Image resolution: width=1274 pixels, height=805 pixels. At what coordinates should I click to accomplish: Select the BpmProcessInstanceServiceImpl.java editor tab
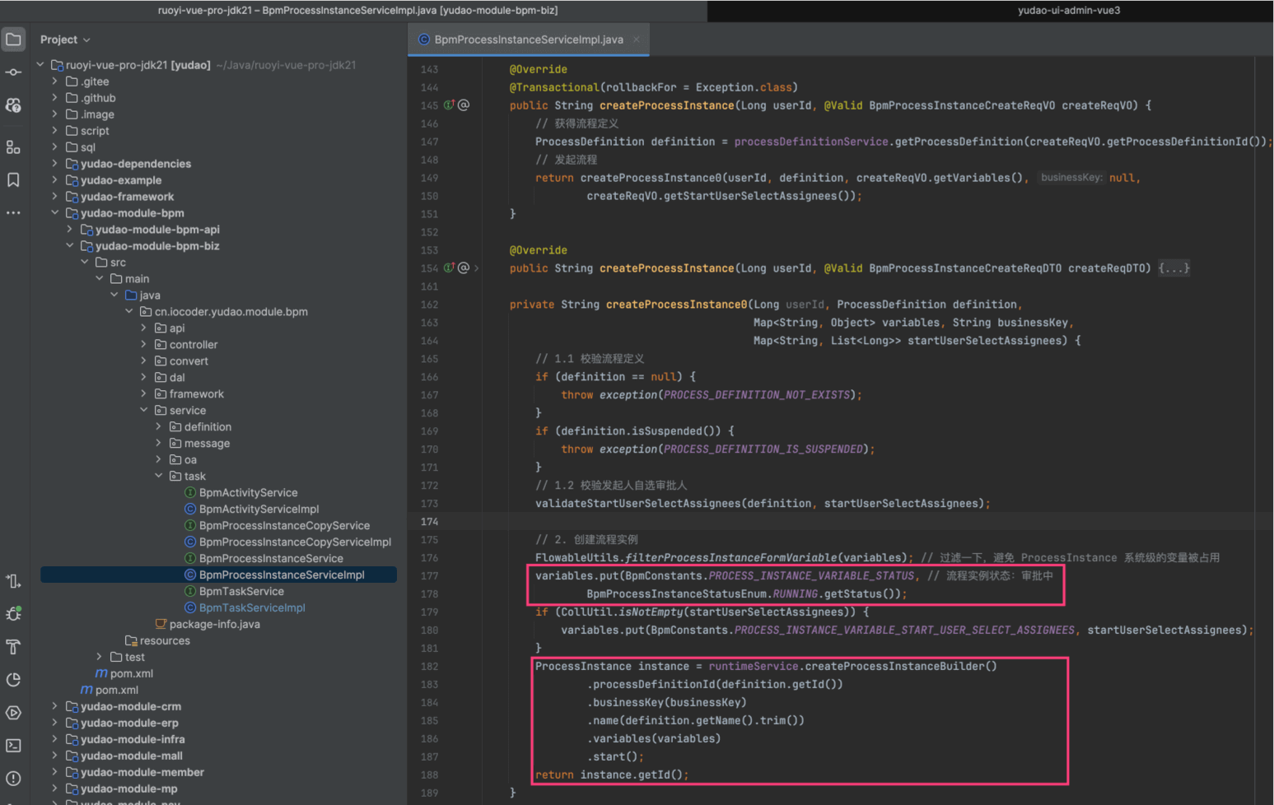point(528,40)
